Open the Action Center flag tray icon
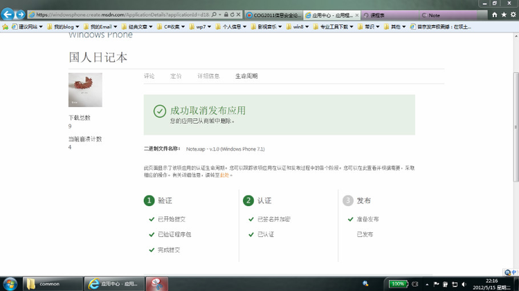The image size is (519, 291). 436,284
